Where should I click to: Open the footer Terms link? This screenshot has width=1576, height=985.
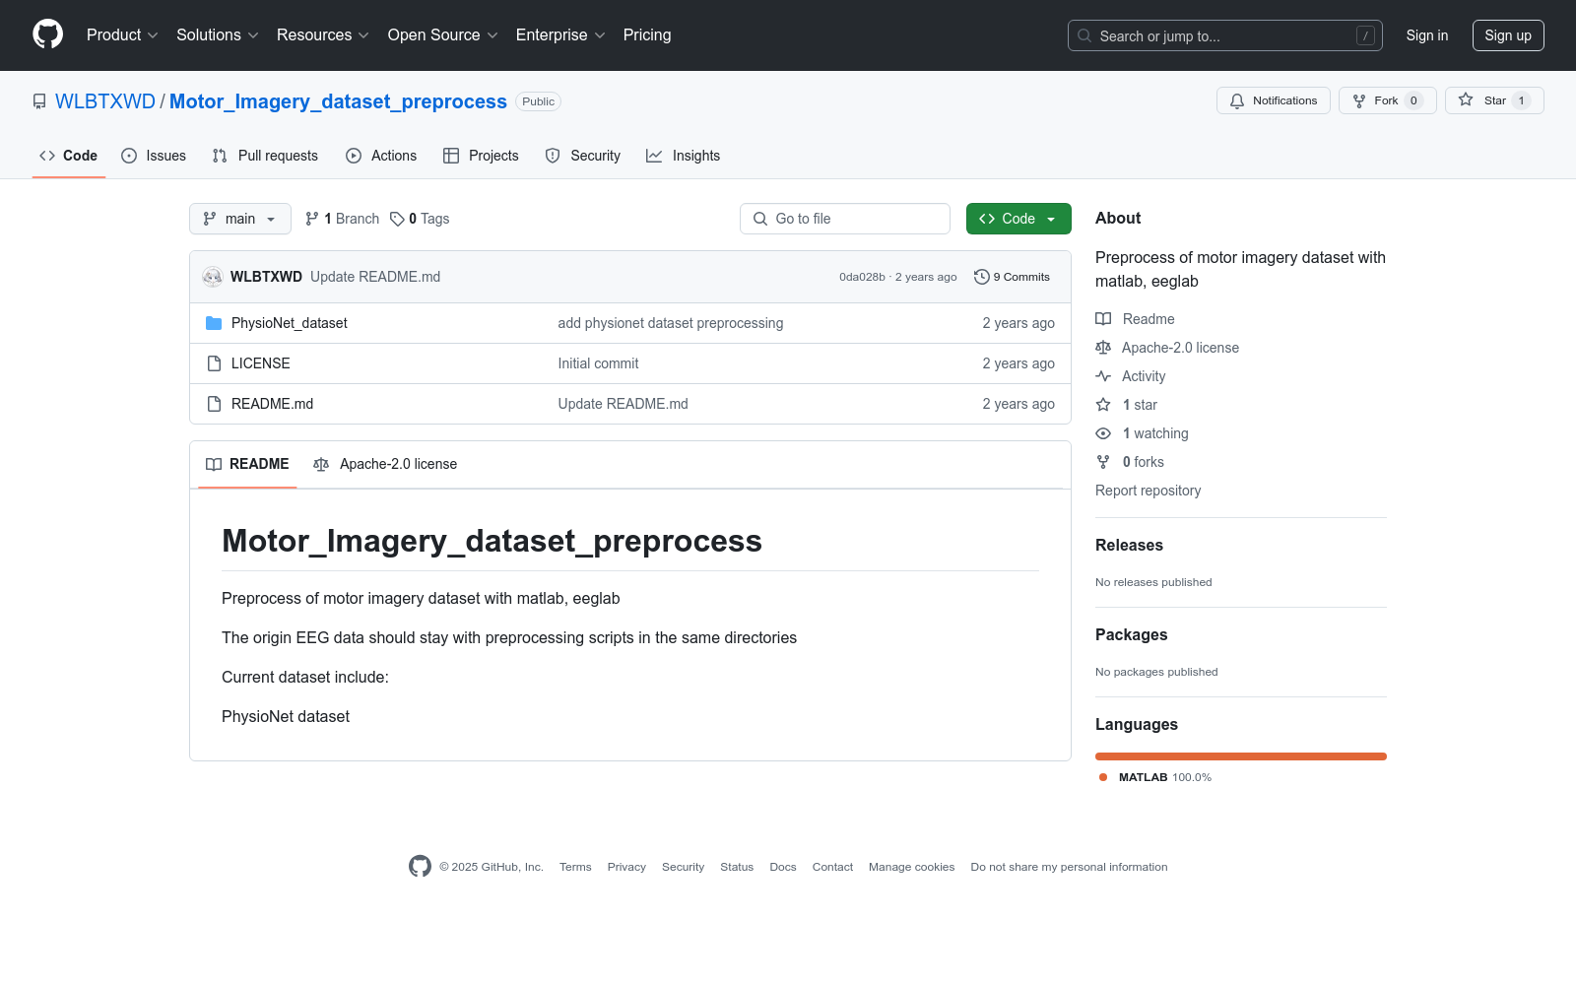coord(575,867)
